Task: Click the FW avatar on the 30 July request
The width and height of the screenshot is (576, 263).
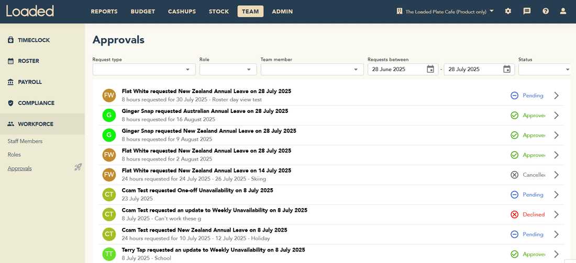Action: point(109,95)
